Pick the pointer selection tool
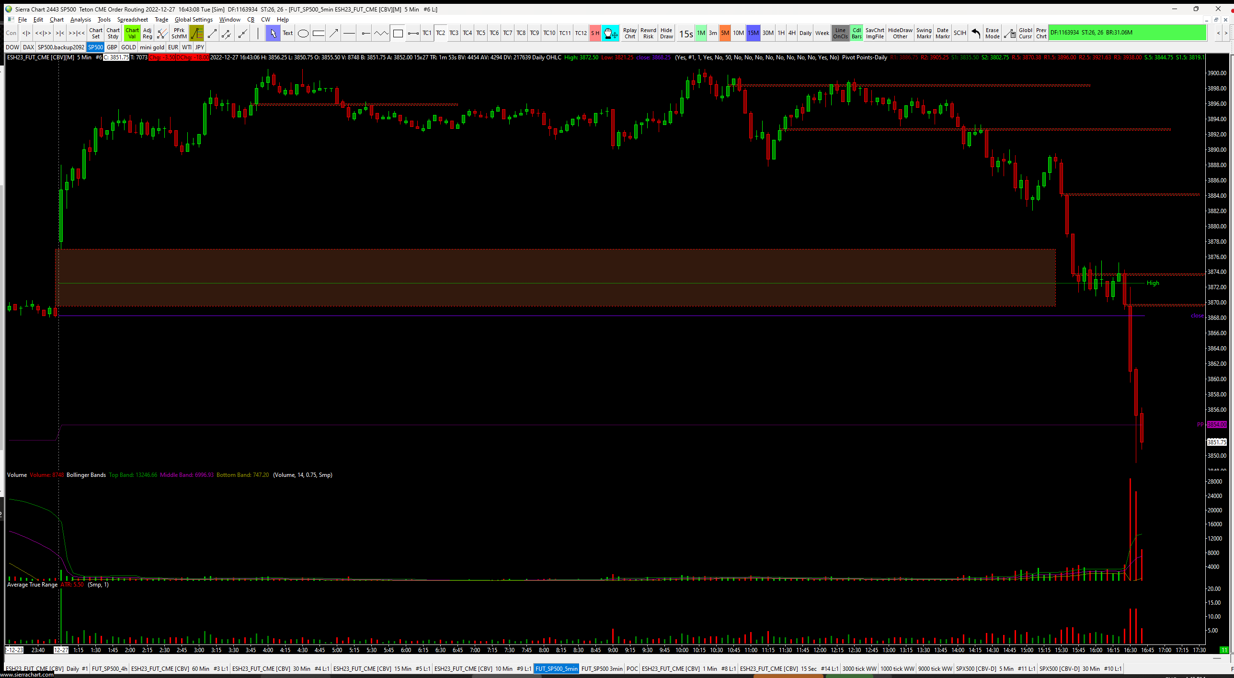1234x678 pixels. point(273,33)
